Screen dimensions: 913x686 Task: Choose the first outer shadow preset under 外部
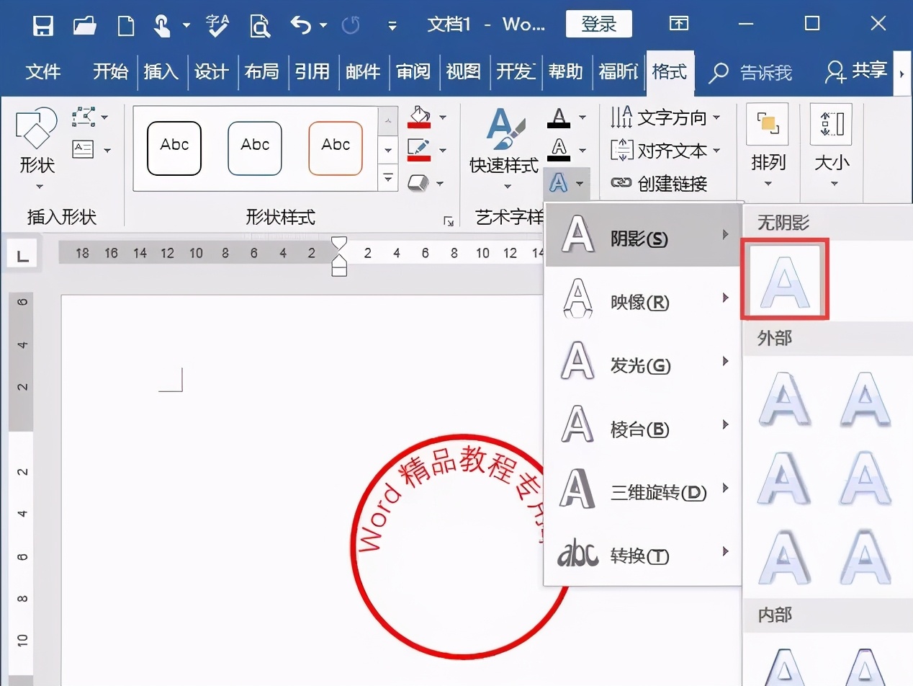pos(785,398)
